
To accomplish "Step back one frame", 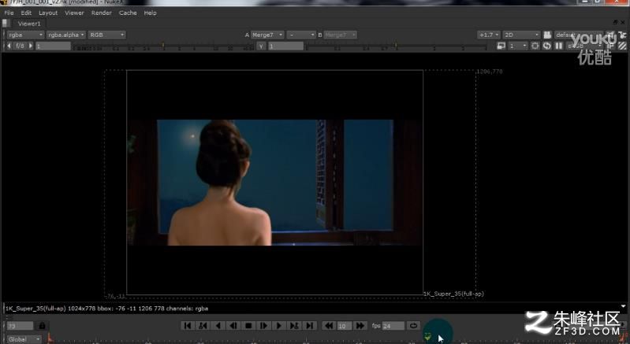I will tap(233, 326).
